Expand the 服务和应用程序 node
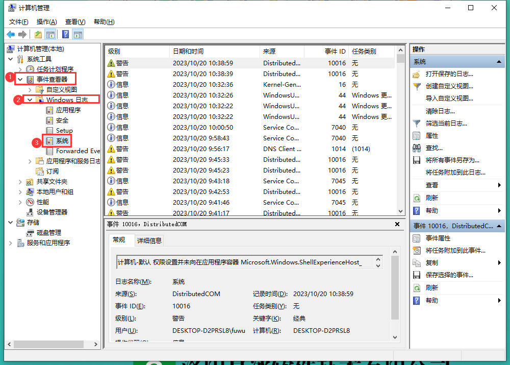 coord(10,243)
